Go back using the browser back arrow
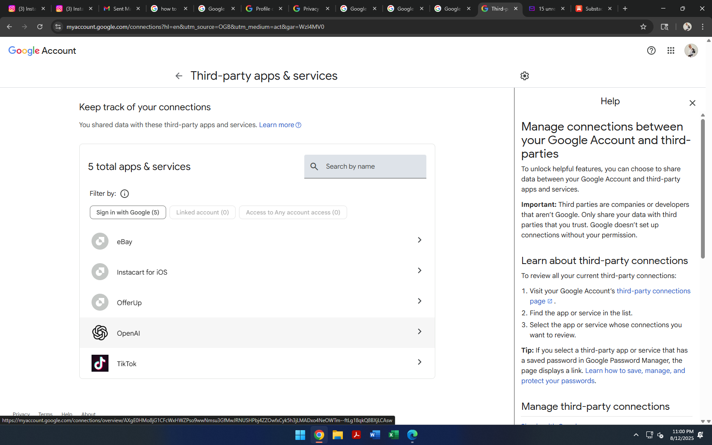Image resolution: width=712 pixels, height=445 pixels. 9,27
